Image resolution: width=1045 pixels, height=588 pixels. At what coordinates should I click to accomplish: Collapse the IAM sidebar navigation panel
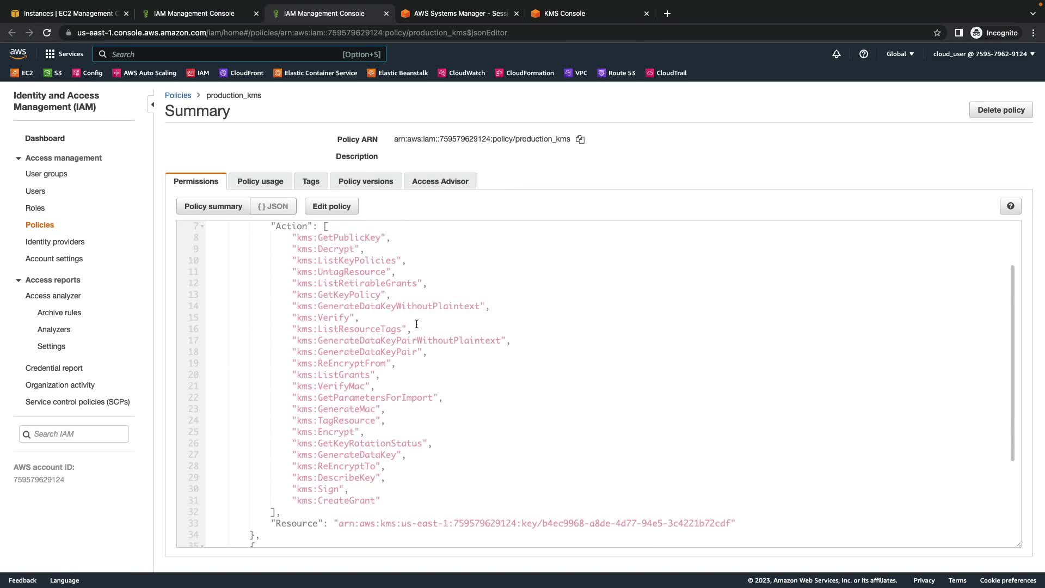[152, 105]
